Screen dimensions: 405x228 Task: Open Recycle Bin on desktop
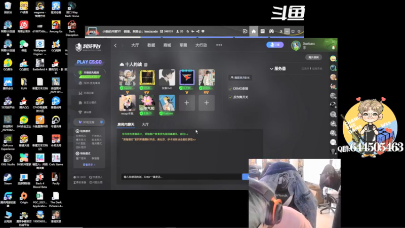[x=8, y=8]
